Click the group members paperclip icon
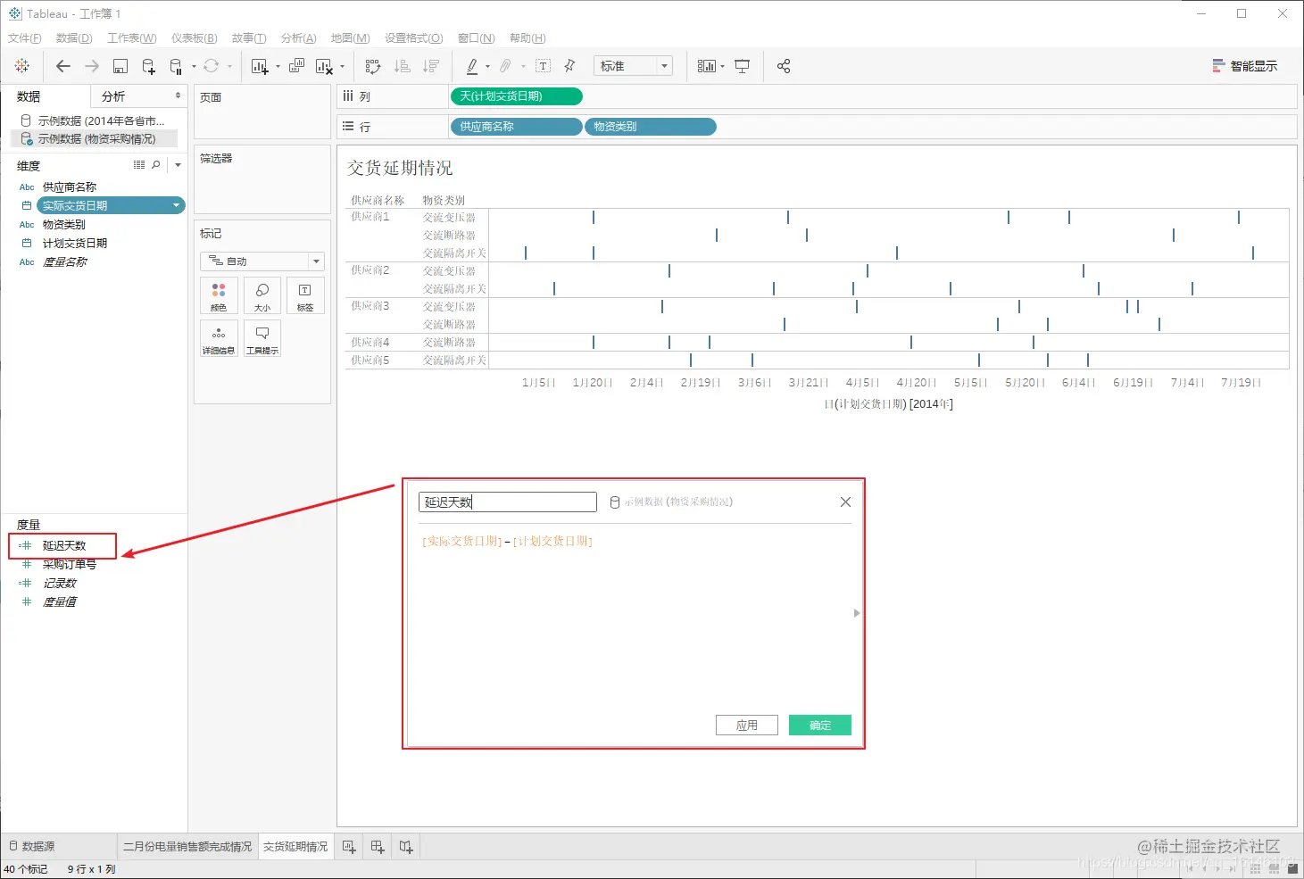This screenshot has width=1304, height=879. (x=505, y=66)
